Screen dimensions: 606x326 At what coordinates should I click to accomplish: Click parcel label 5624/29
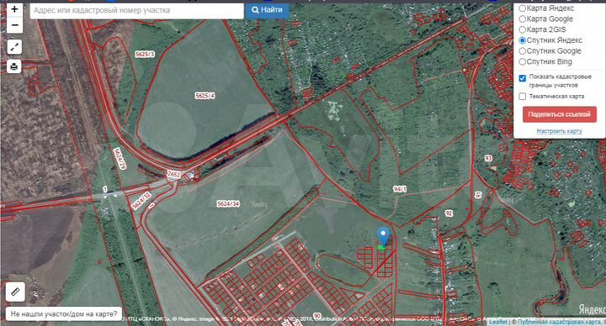120,159
